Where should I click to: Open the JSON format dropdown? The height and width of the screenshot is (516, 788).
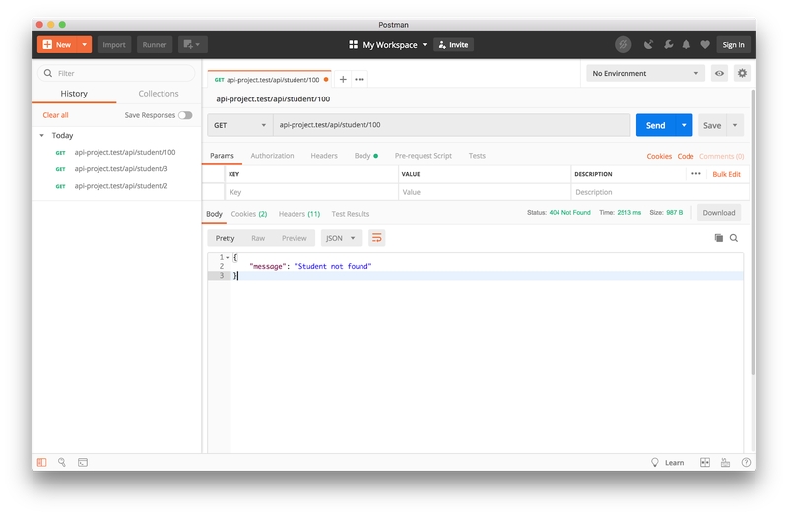tap(342, 238)
